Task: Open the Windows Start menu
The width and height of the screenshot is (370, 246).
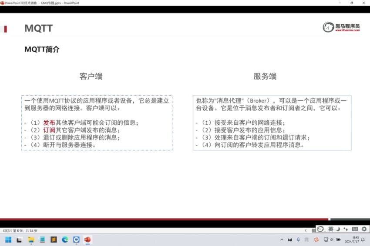Action: 8,240
